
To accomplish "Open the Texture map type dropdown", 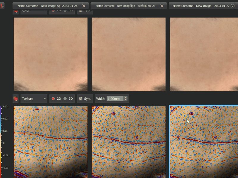I will tap(34, 99).
